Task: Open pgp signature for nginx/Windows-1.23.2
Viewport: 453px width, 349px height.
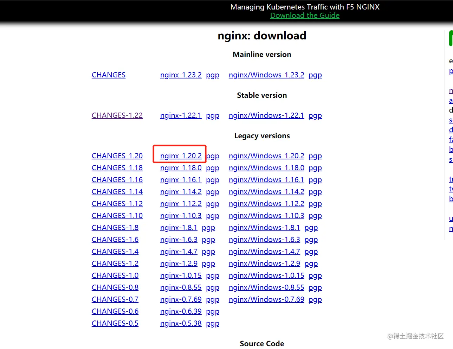Action: coord(315,75)
